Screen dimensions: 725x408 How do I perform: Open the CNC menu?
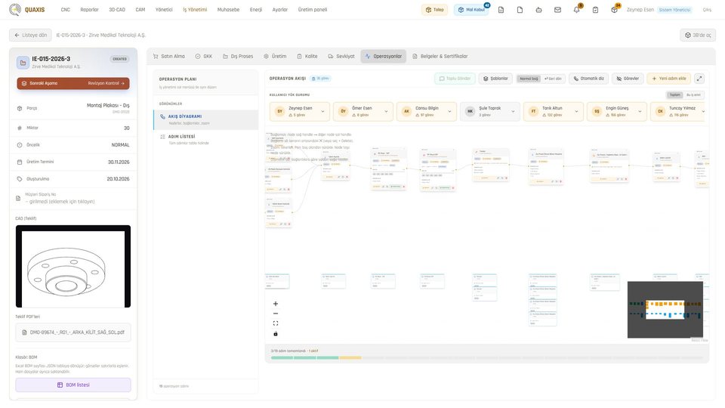(x=65, y=10)
